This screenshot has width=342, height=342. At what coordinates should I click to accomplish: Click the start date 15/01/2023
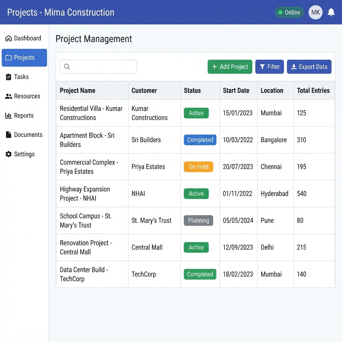(x=237, y=113)
